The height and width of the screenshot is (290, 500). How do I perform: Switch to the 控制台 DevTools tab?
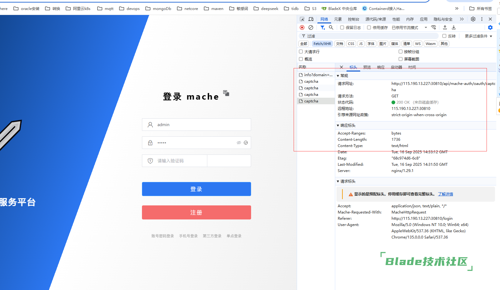(x=354, y=19)
